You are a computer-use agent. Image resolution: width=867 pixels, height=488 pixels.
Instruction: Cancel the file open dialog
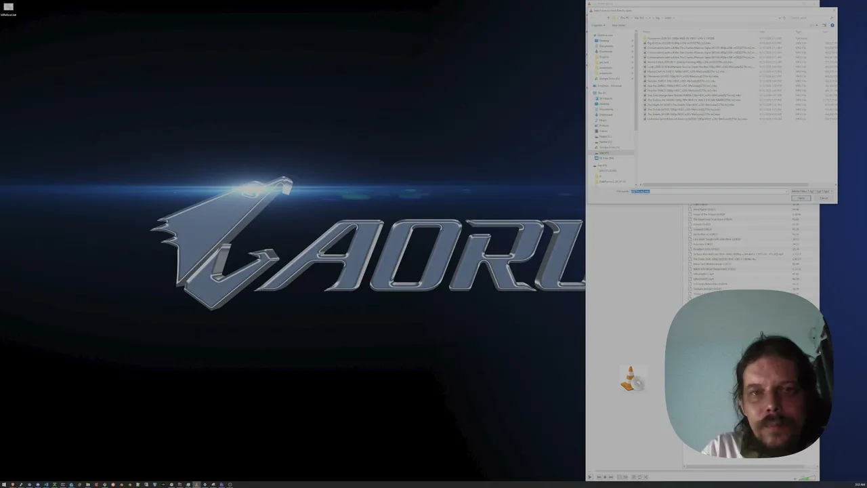[x=823, y=198]
